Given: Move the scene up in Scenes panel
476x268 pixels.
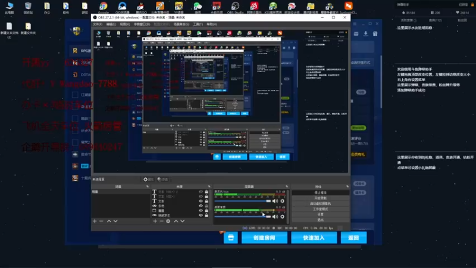Looking at the screenshot, I should 109,221.
